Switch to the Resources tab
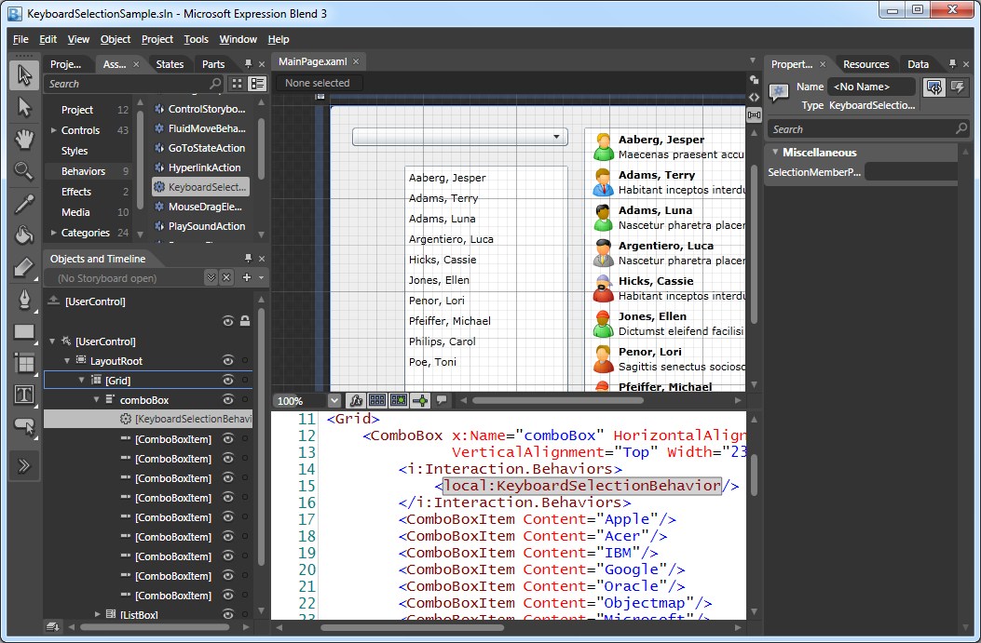The height and width of the screenshot is (643, 981). click(866, 63)
